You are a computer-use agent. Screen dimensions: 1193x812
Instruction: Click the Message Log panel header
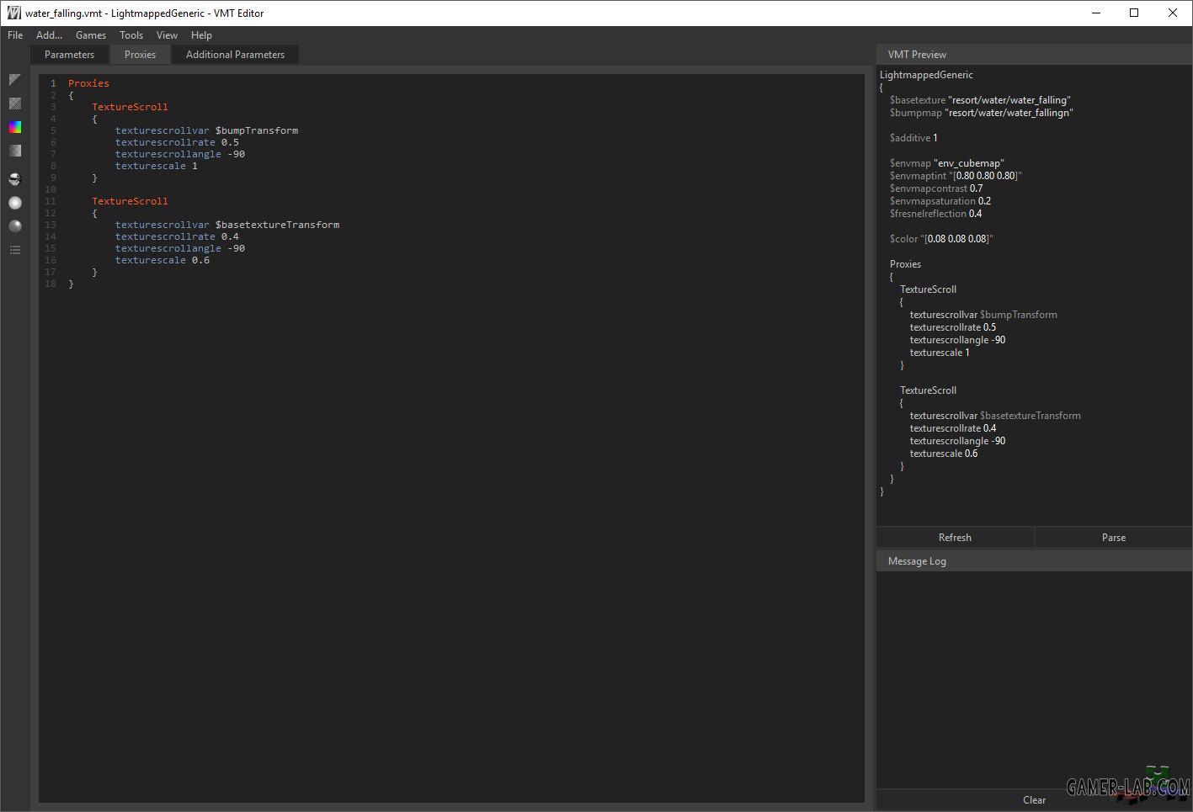click(x=1034, y=561)
